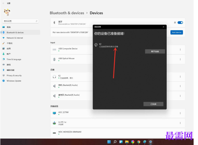Click the user avatar picture

pos(7,12)
